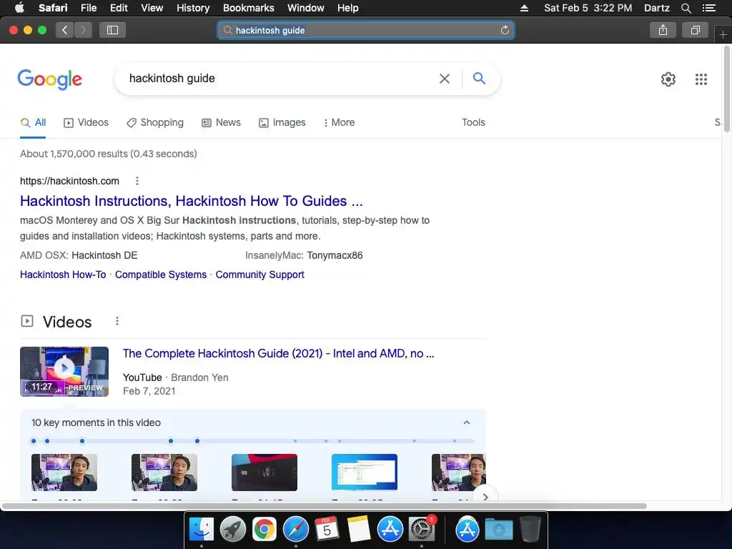Launch Google Chrome from the Dock

tap(264, 530)
